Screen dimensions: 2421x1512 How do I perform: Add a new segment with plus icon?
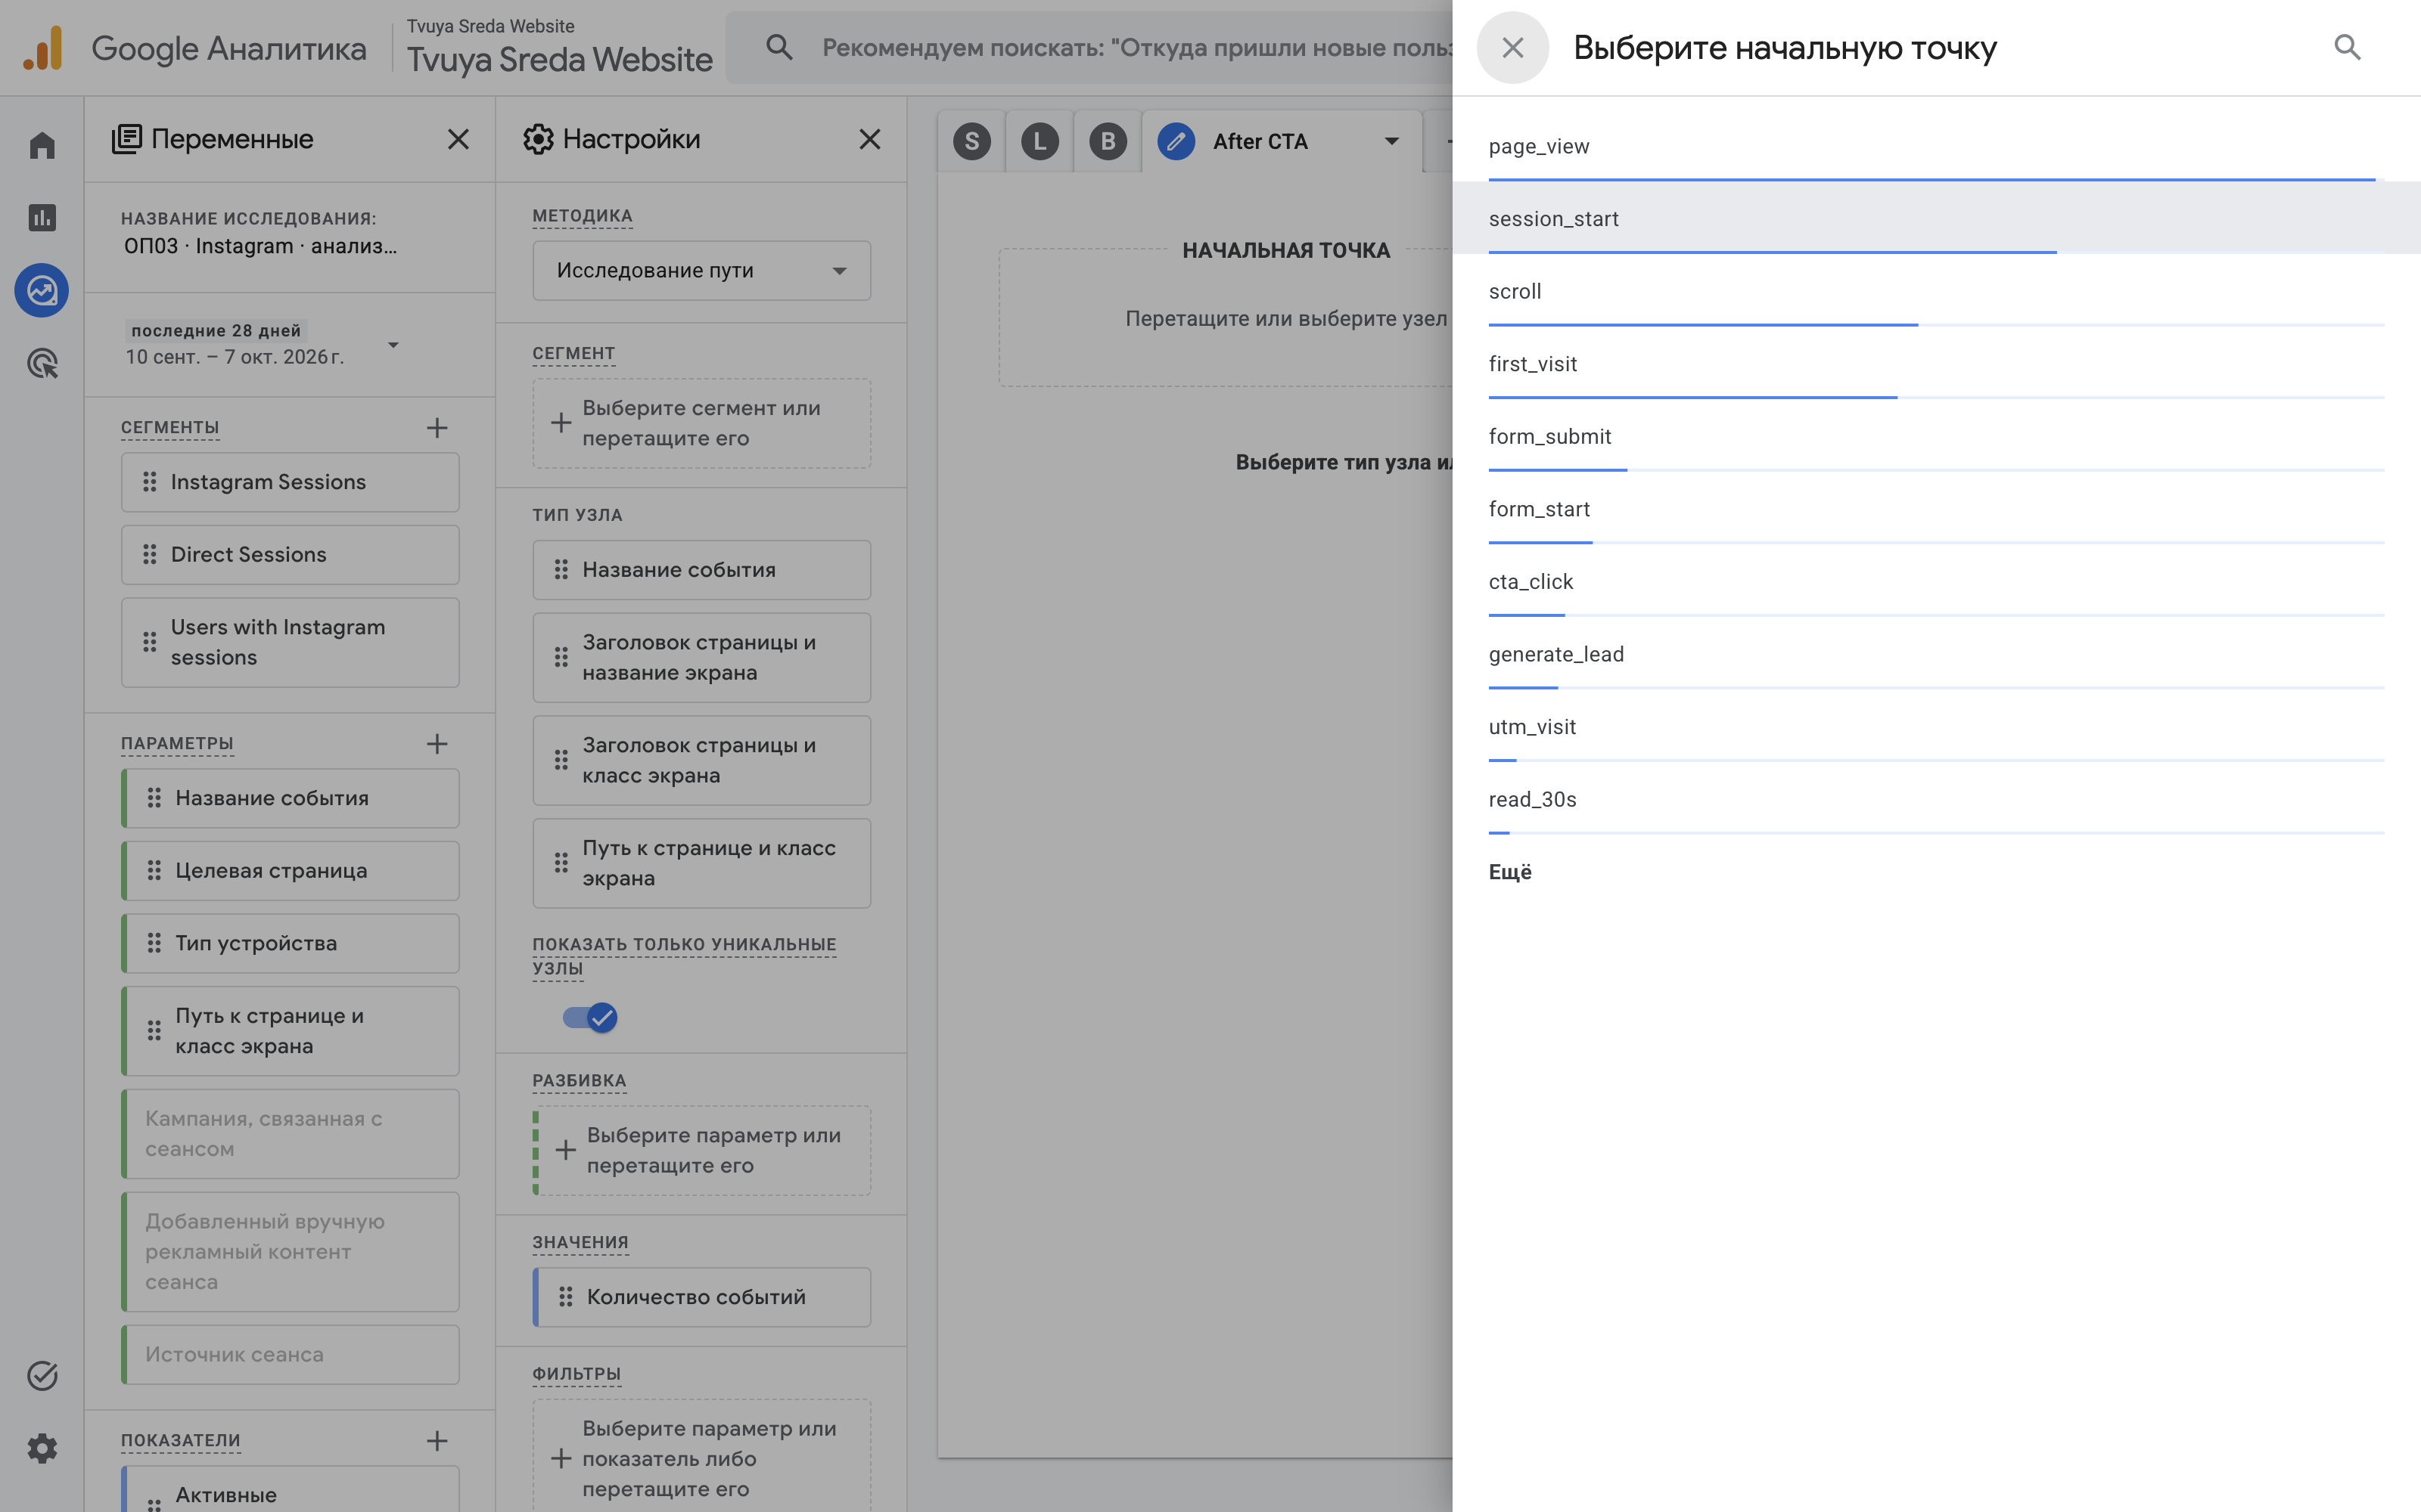tap(437, 428)
